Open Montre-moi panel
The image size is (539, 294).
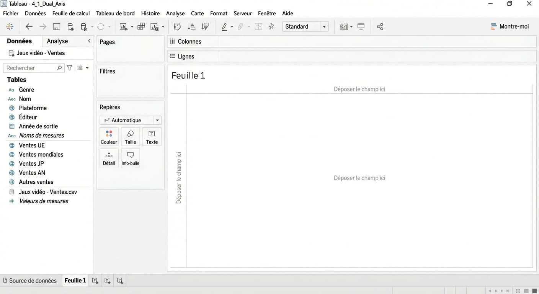(x=510, y=26)
